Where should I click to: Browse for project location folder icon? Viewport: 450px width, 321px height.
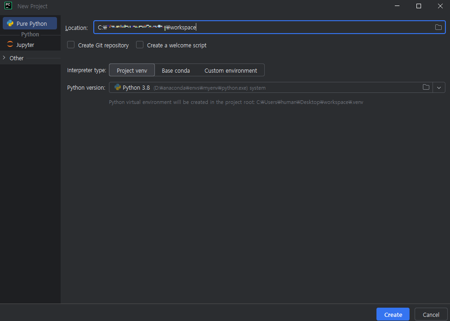pos(438,27)
